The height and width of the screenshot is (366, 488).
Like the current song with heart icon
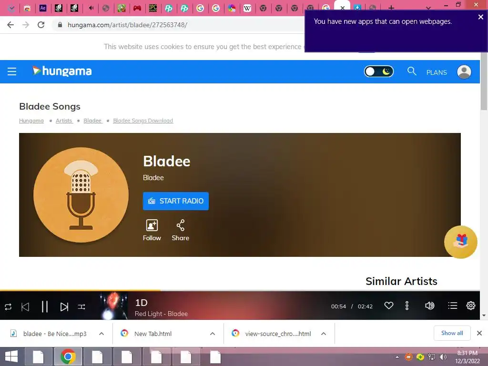coord(389,305)
